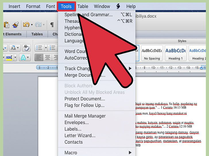
Task: Expand the Track Changes submenu
Action: click(x=97, y=69)
